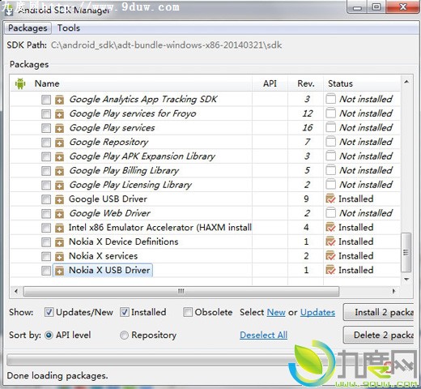421x389 pixels.
Task: Click the Not installed status icon for Google Analytics App Tracking SDK
Action: click(x=330, y=99)
